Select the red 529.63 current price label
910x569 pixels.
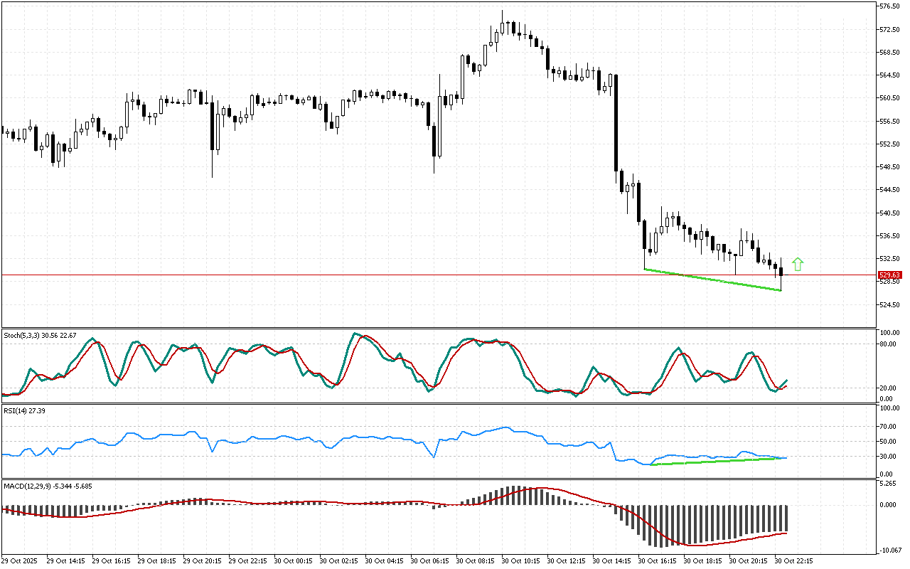(890, 275)
